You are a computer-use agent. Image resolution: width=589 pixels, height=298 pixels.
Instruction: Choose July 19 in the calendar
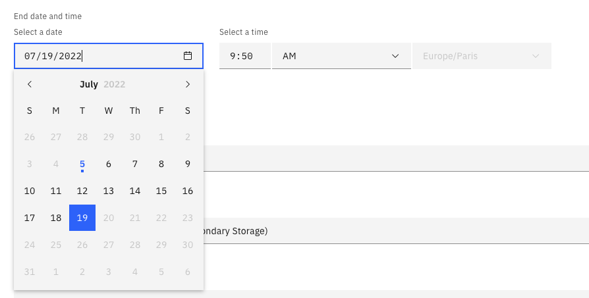(82, 218)
